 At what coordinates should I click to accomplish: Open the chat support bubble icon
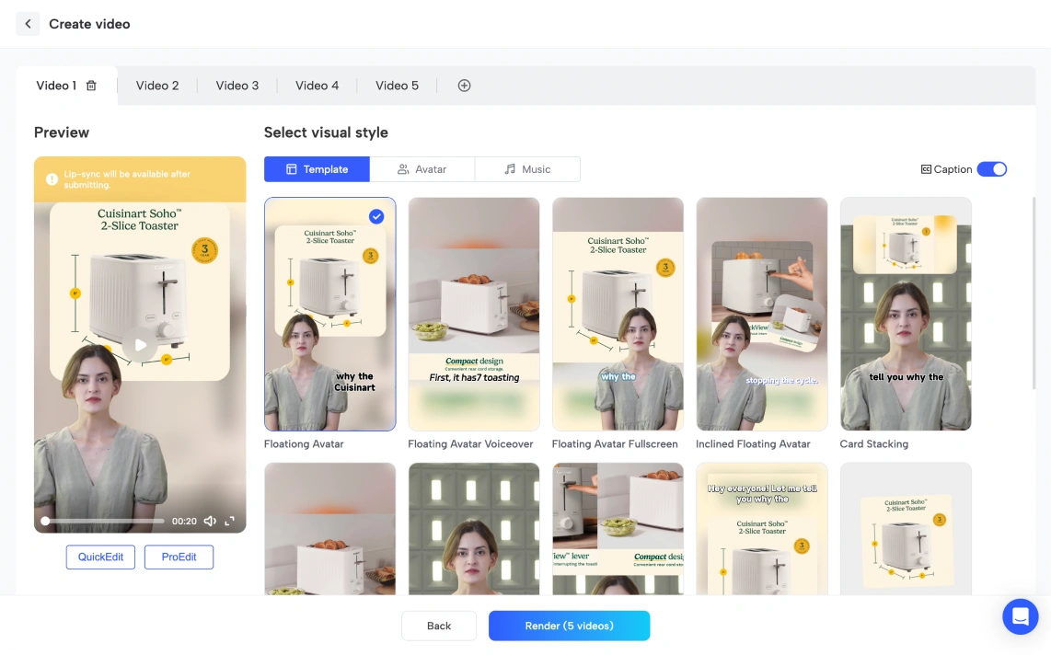tap(1020, 616)
